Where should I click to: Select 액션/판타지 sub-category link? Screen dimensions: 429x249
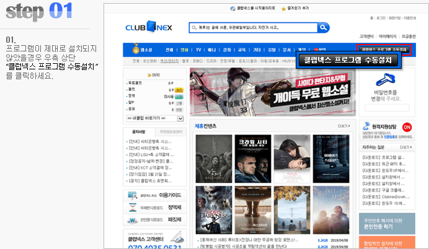pos(169,61)
